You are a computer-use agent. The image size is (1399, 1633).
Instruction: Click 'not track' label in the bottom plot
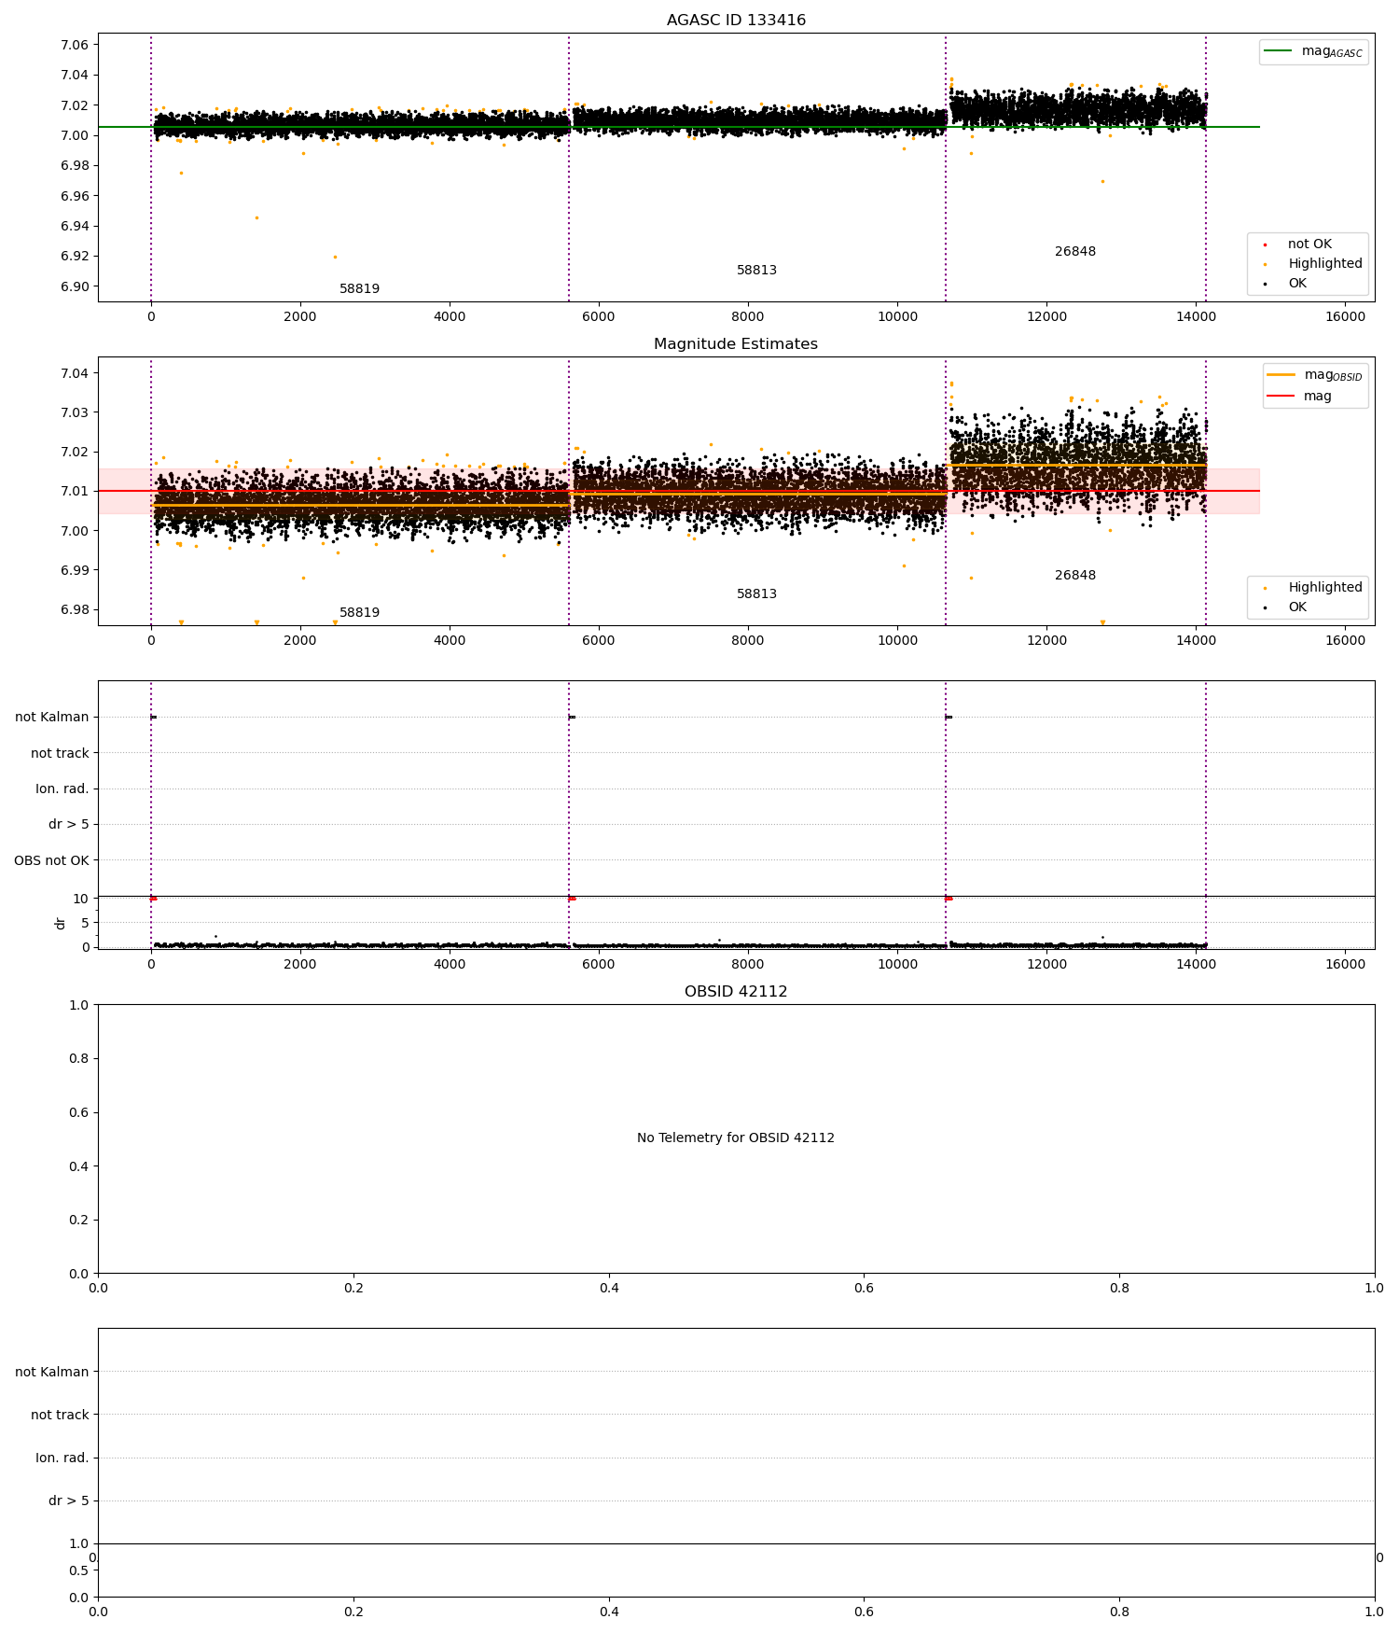[x=60, y=1416]
